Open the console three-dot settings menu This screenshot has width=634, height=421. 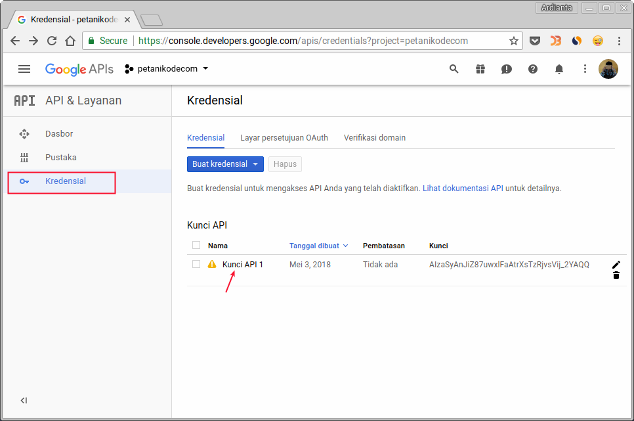click(585, 69)
